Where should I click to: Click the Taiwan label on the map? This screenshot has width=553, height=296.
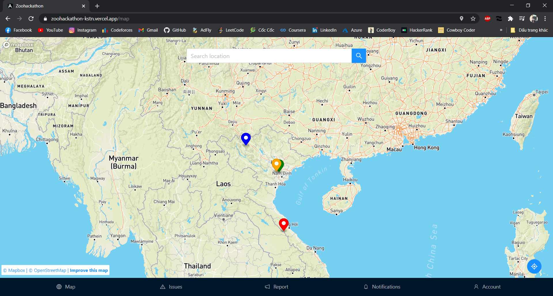(x=524, y=116)
